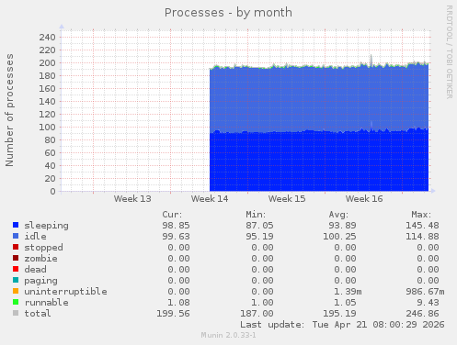Viewport: 457px width, 345px height.
Task: Click the dead legend color swatch
Action: (x=16, y=269)
